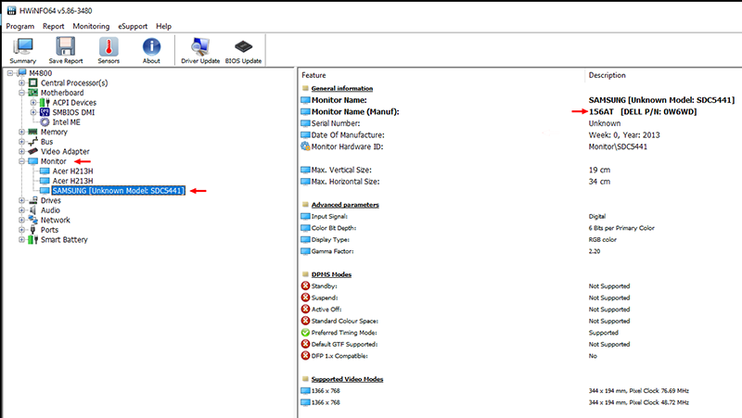The image size is (742, 418).
Task: Click the Video Adapter card icon
Action: (x=33, y=151)
